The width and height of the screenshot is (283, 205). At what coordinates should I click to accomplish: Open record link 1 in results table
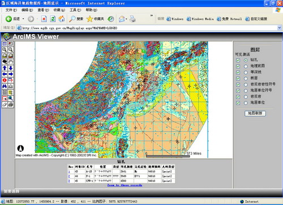(69, 172)
